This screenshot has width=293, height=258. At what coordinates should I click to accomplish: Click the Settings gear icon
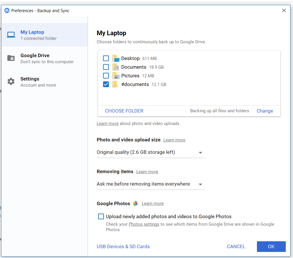click(x=11, y=81)
